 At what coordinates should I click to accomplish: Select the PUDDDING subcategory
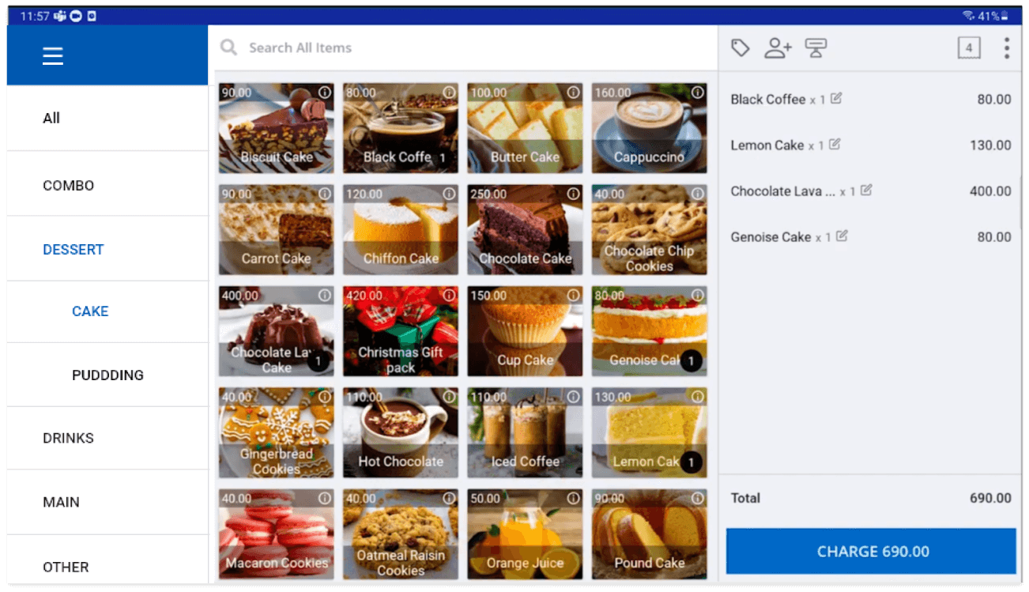(x=107, y=375)
